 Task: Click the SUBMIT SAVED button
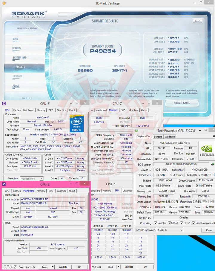tap(182, 103)
